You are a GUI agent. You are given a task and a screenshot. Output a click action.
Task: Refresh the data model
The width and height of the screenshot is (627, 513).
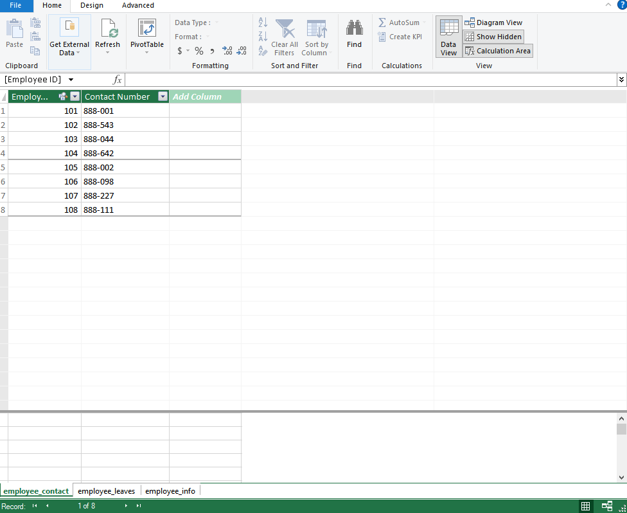(x=107, y=33)
